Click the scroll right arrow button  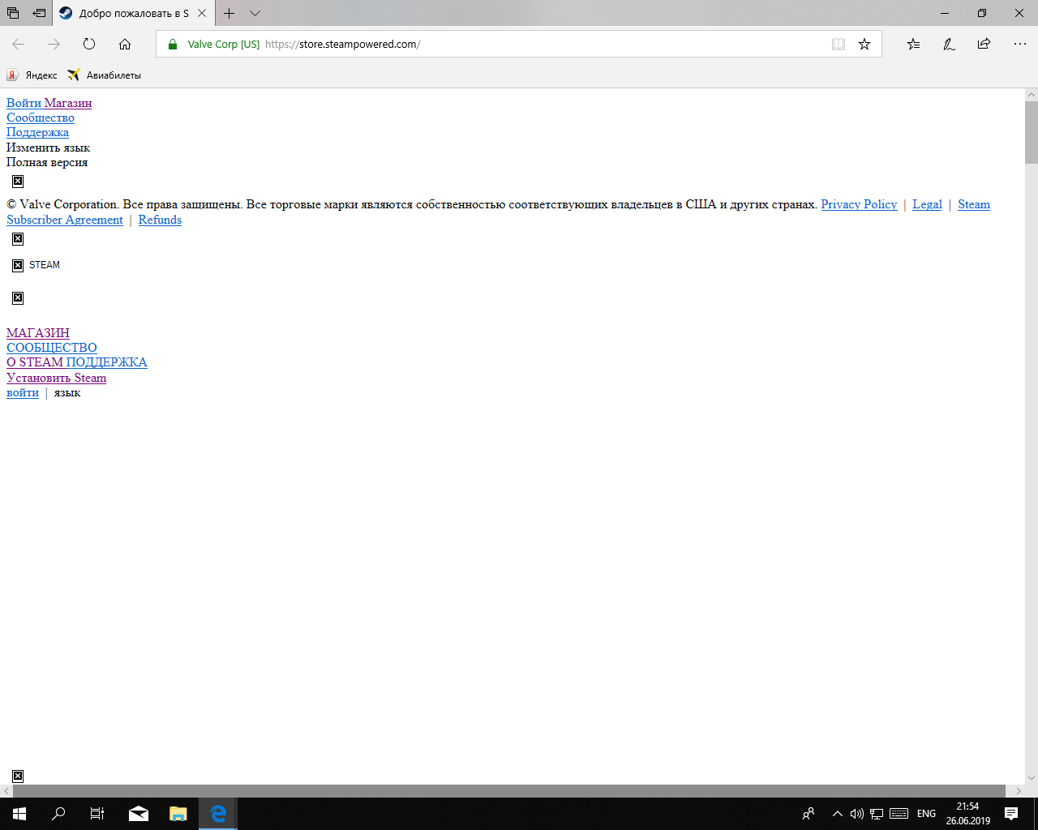coord(1019,791)
